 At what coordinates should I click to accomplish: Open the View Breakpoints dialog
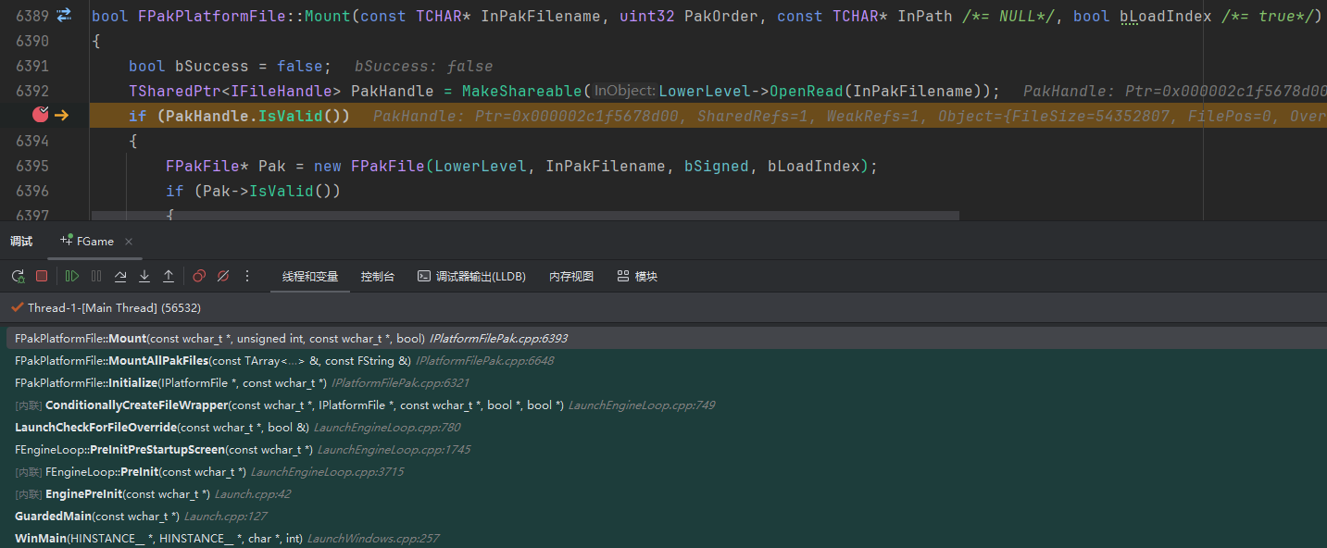point(199,276)
